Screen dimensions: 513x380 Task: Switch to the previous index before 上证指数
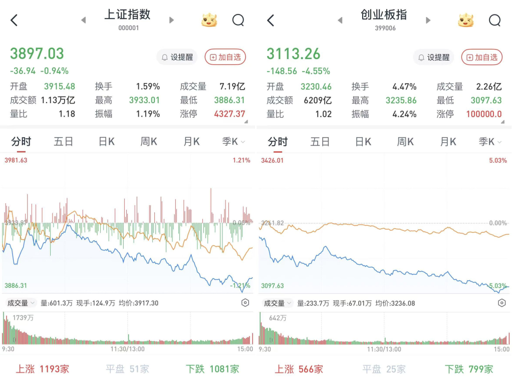(84, 21)
